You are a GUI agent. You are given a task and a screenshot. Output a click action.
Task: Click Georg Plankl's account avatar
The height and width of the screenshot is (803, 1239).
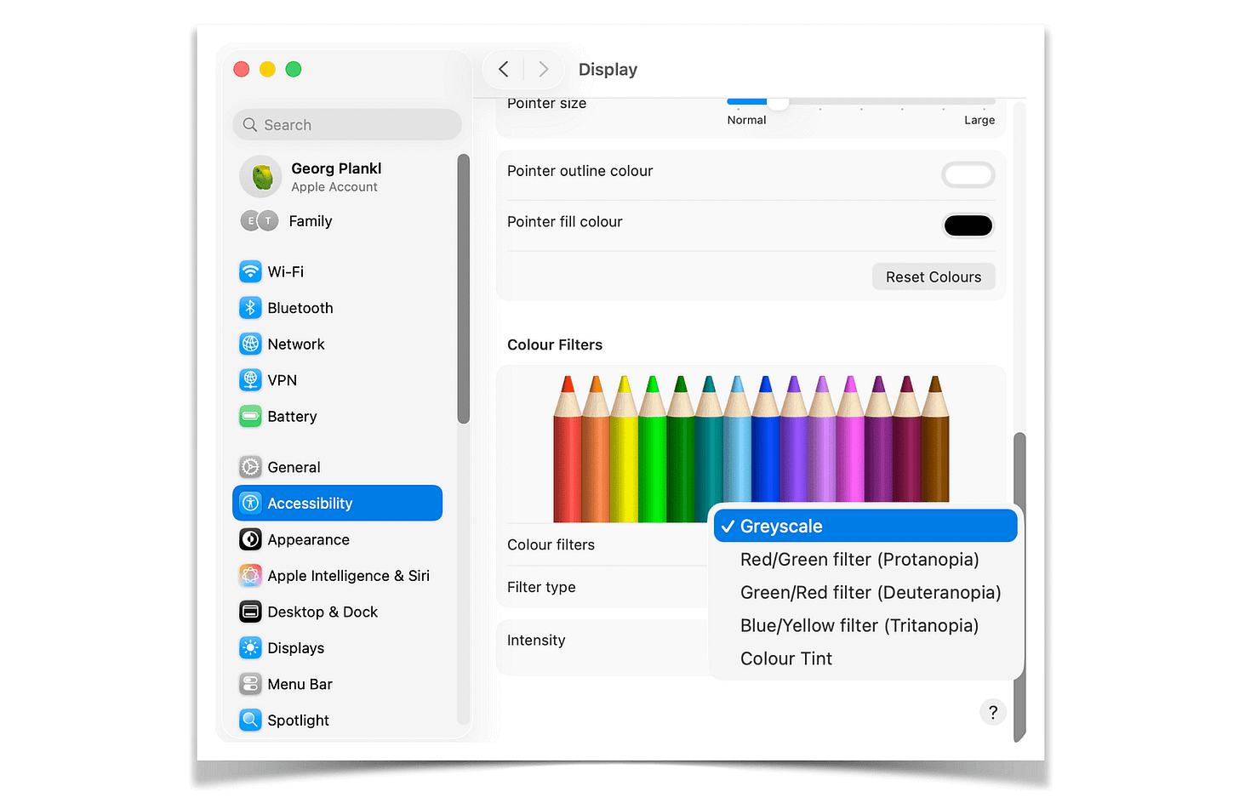click(x=260, y=176)
